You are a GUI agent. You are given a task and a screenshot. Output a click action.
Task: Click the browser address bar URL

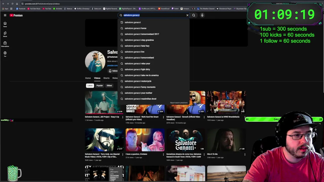click(42, 4)
